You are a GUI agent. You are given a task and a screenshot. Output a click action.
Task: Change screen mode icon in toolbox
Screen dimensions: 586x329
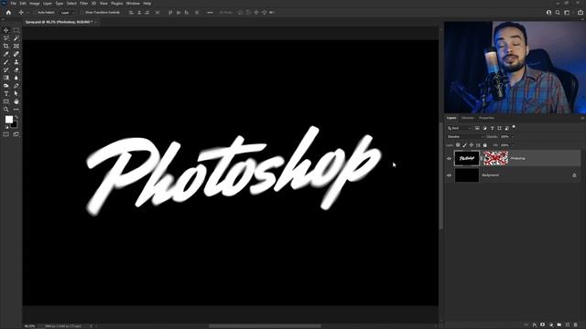click(x=16, y=134)
